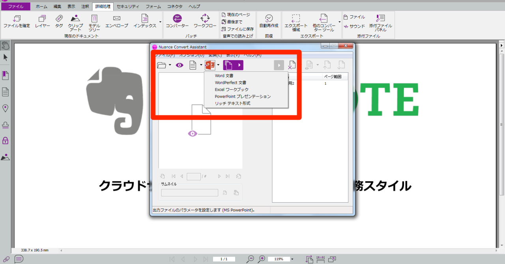Viewport: 505px width, 264px height.
Task: Open the Pages panel in left sidebar
Action: pos(6,92)
